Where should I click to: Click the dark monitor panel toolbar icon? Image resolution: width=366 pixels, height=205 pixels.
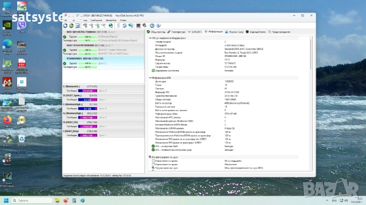click(x=138, y=26)
